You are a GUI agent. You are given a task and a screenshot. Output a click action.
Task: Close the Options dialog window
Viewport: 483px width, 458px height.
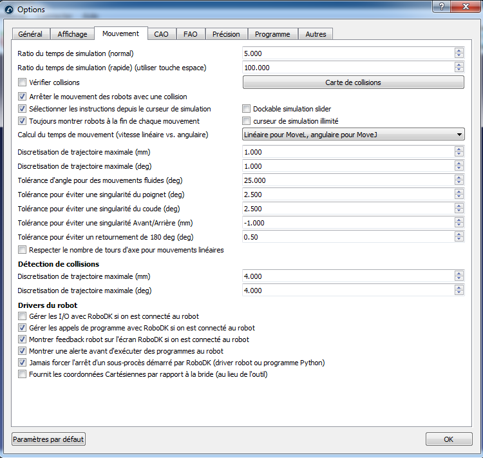pyautogui.click(x=466, y=6)
